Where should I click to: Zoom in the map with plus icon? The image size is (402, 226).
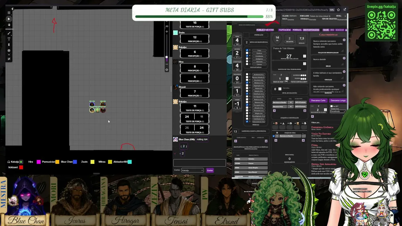pos(166,31)
